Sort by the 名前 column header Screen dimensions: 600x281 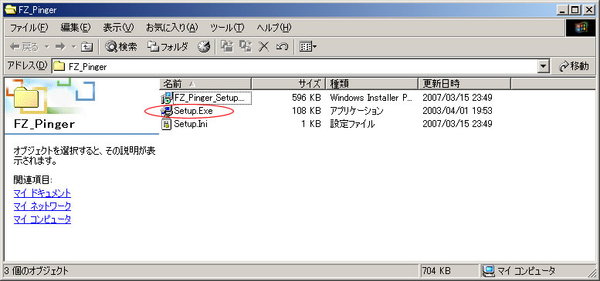(x=205, y=83)
